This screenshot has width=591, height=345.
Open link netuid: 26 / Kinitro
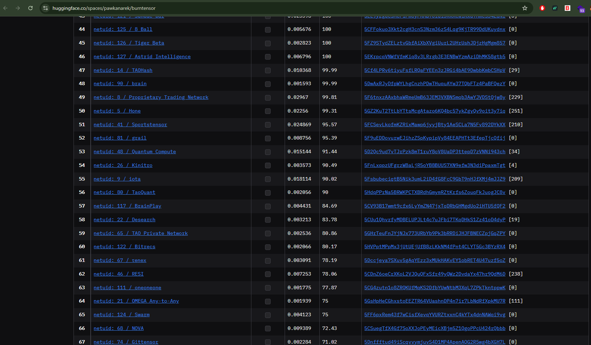(123, 165)
